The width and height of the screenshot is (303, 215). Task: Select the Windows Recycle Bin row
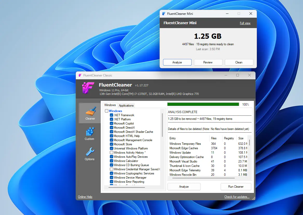coord(208,174)
